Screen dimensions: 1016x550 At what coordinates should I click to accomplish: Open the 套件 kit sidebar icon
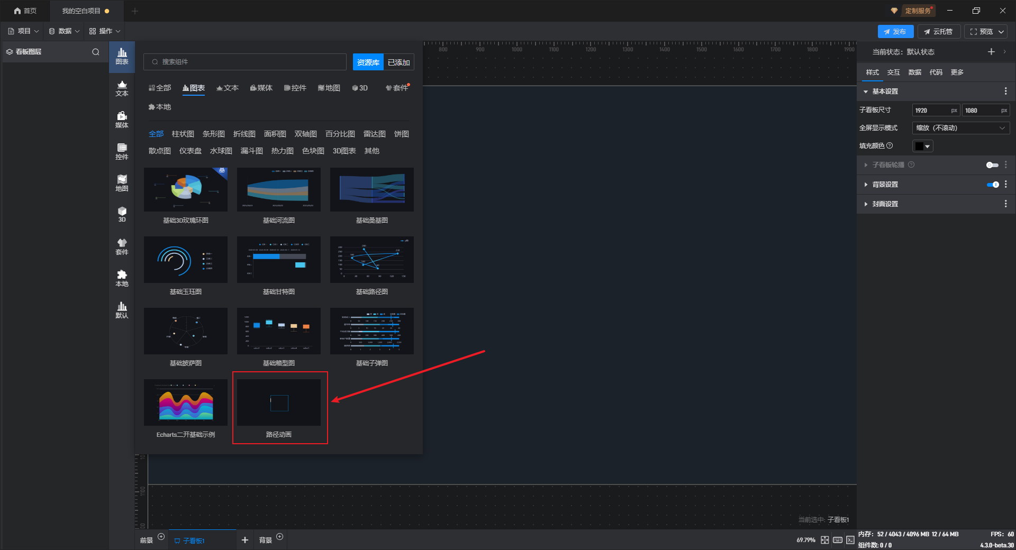coord(122,246)
